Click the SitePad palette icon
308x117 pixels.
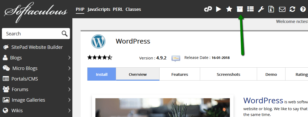tap(6, 47)
